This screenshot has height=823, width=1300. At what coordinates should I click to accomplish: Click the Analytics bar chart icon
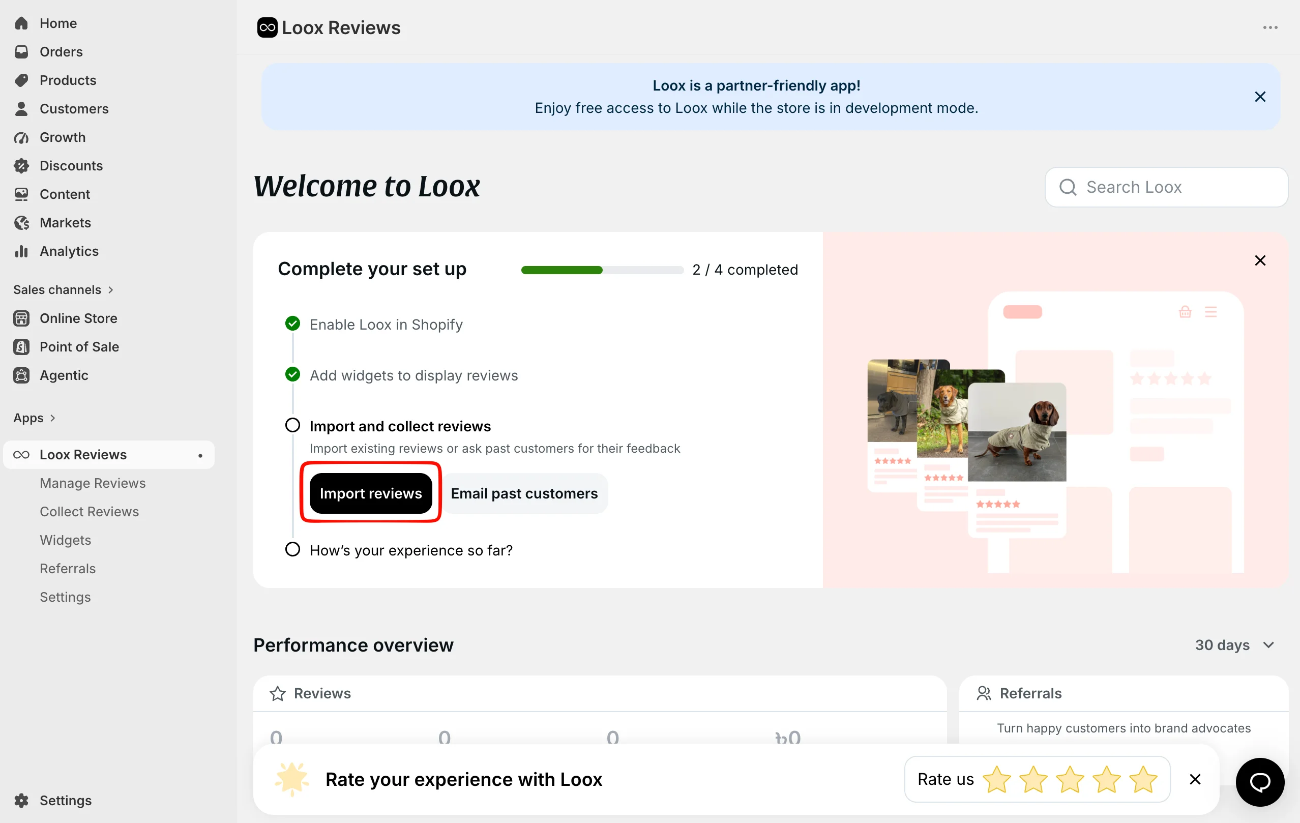[21, 251]
